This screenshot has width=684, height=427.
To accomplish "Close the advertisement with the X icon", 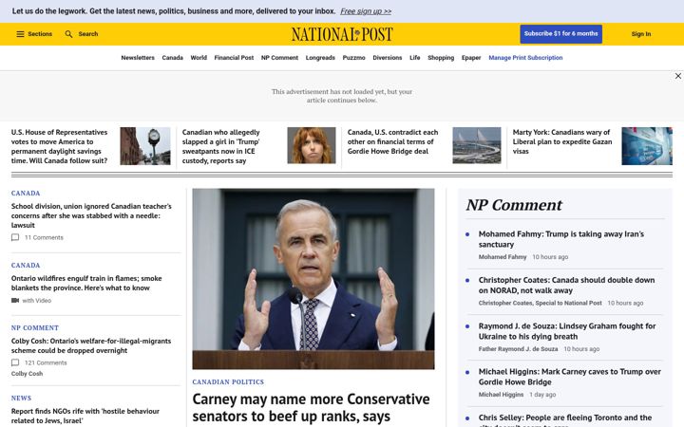I will click(x=678, y=76).
